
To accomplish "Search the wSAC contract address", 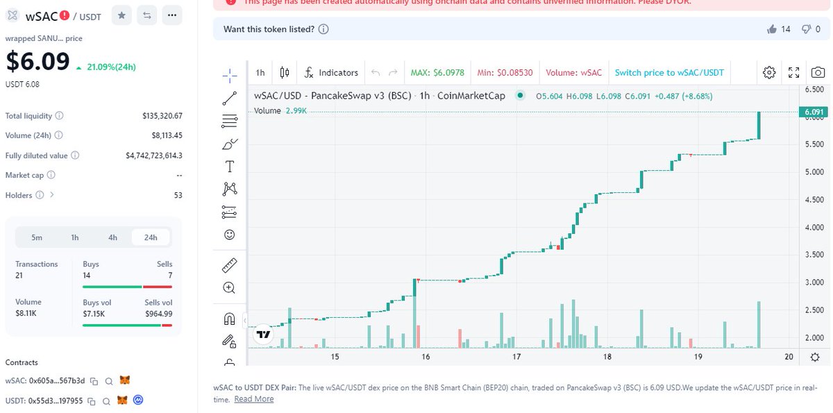I will (109, 381).
